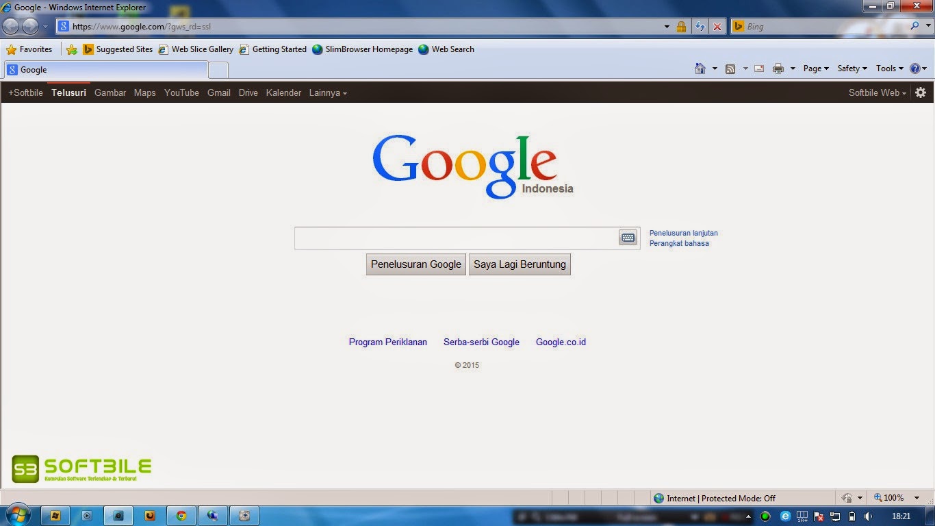Open Gmail in Google bar
935x526 pixels.
[x=218, y=92]
